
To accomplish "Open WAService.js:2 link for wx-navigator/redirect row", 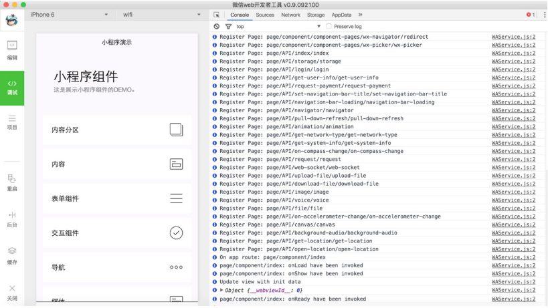I will click(x=513, y=37).
